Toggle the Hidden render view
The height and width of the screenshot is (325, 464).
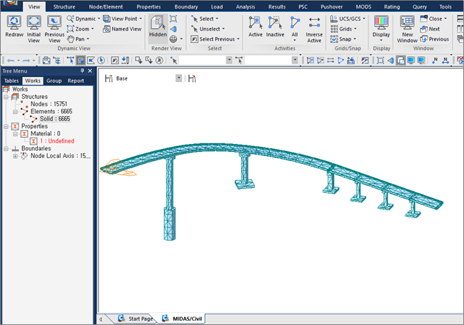158,26
